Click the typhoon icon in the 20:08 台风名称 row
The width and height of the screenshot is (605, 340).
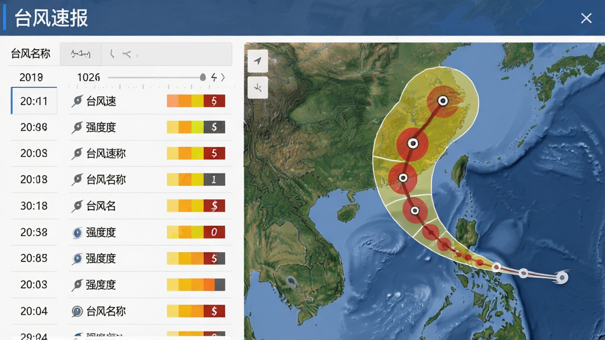77,179
